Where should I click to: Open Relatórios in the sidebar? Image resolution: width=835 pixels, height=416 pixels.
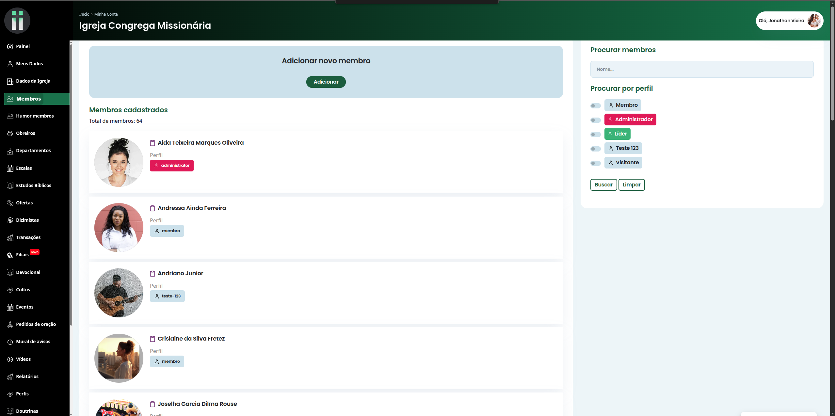(27, 376)
